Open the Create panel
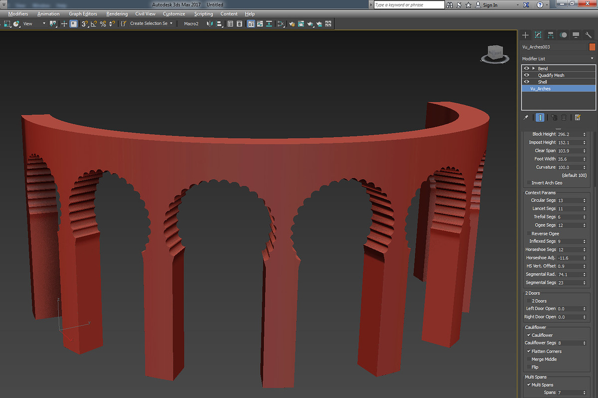The image size is (598, 398). 525,35
